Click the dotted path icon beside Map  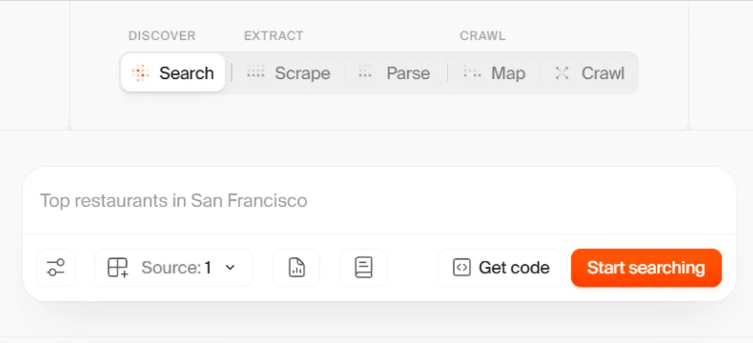click(x=472, y=73)
